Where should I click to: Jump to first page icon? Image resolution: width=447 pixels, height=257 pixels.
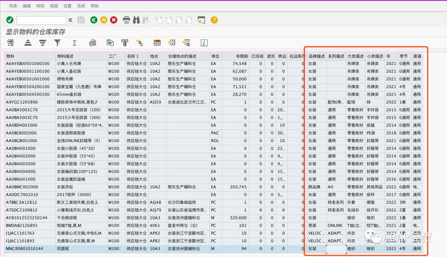[159, 20]
